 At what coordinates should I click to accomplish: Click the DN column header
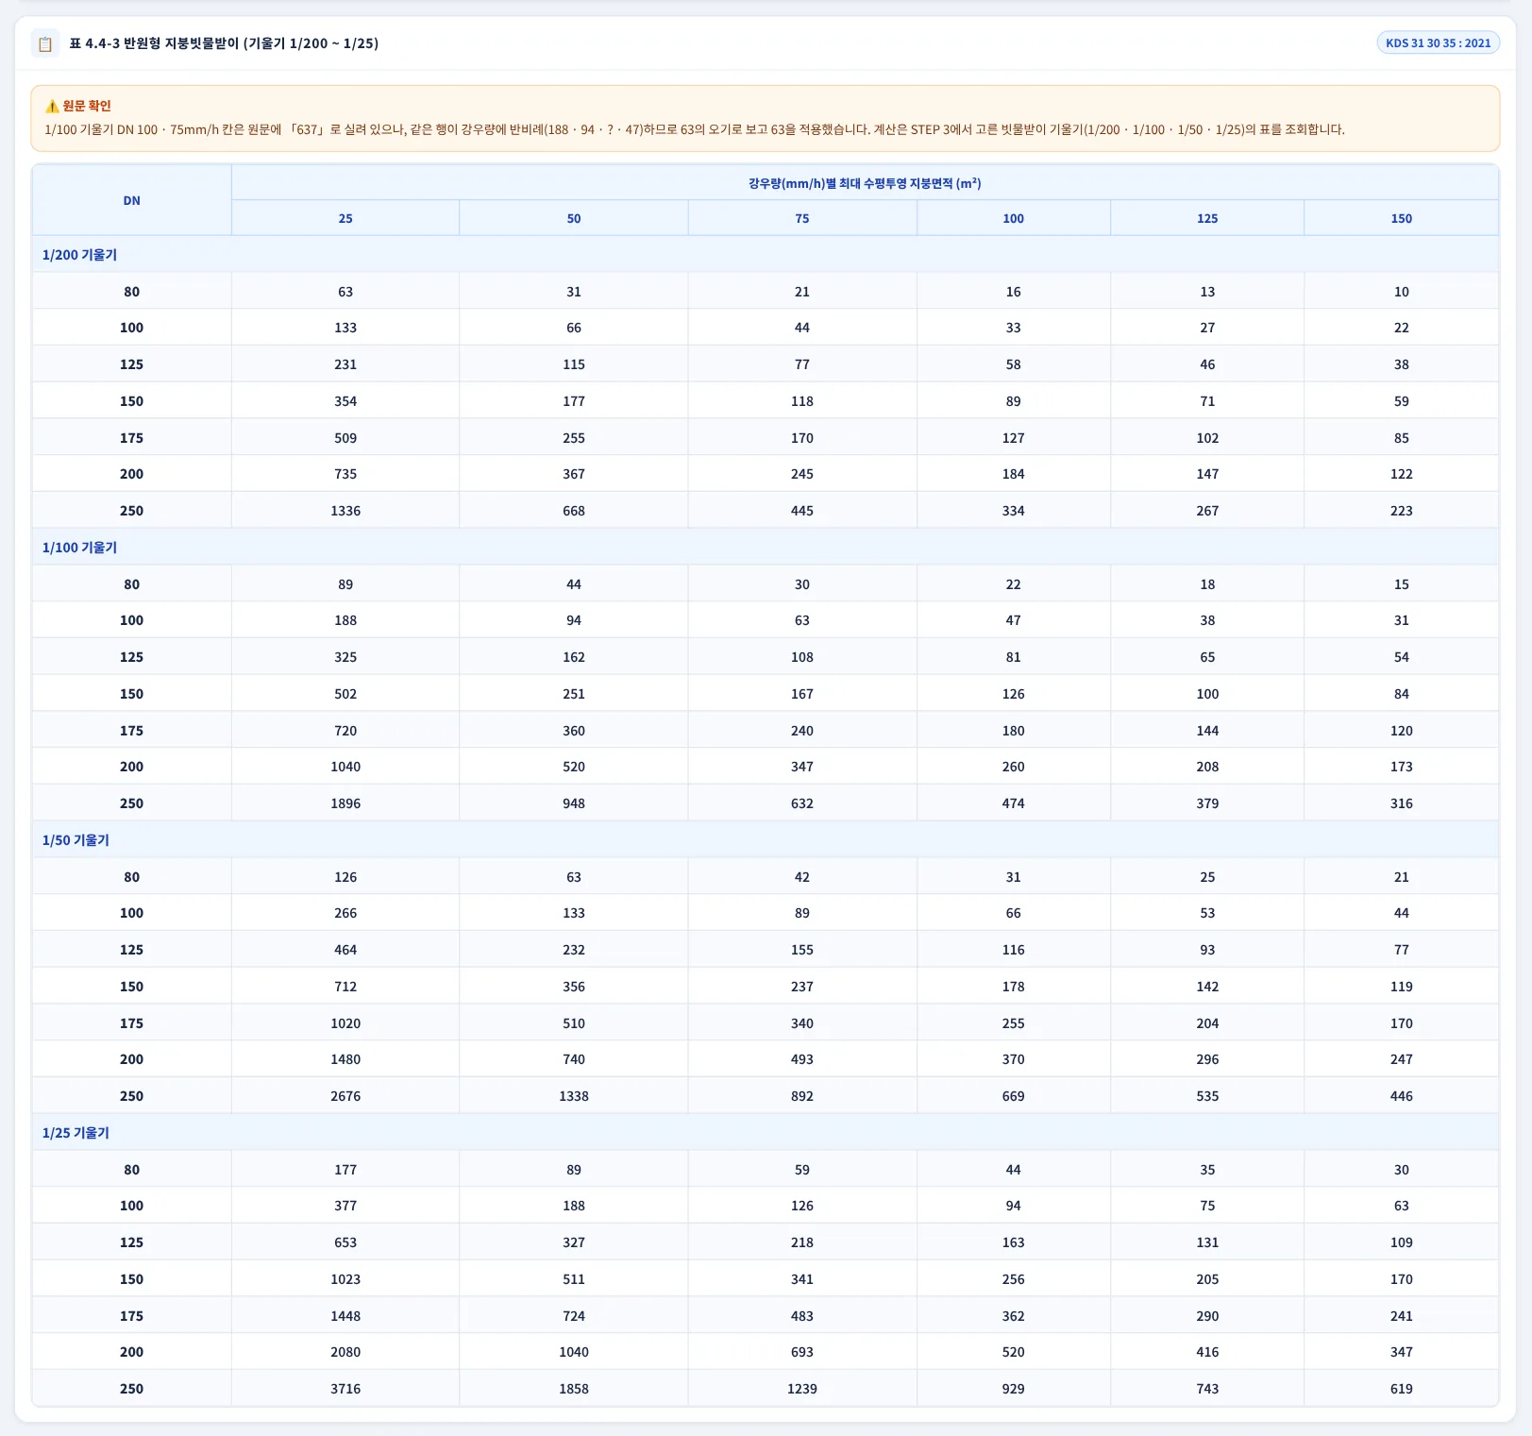131,200
